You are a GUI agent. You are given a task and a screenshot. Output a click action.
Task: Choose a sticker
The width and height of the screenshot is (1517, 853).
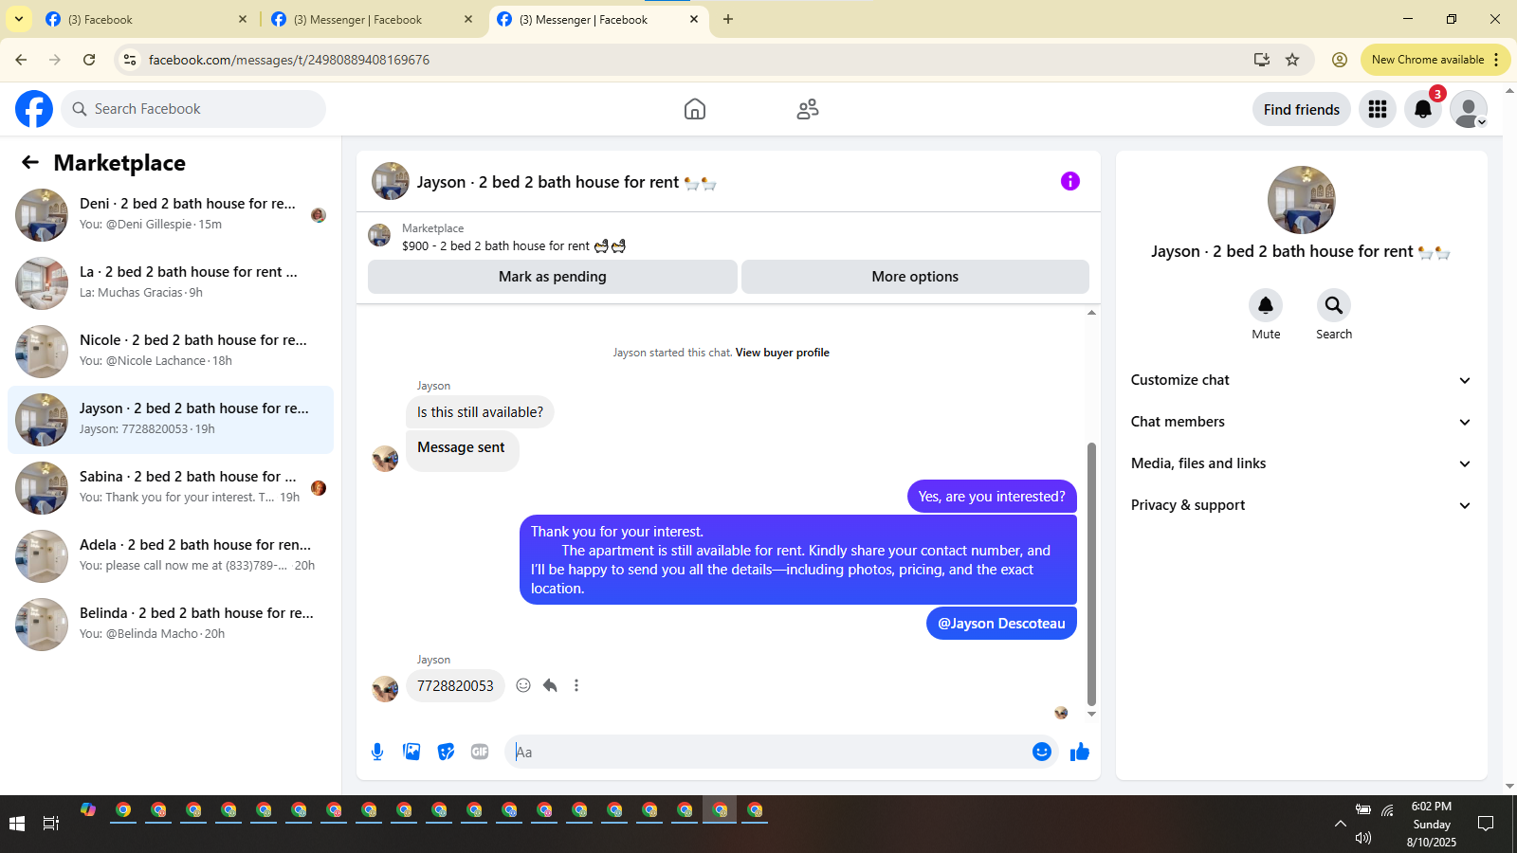click(446, 752)
